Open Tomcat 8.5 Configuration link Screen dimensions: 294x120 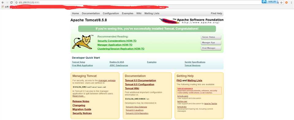(140, 85)
